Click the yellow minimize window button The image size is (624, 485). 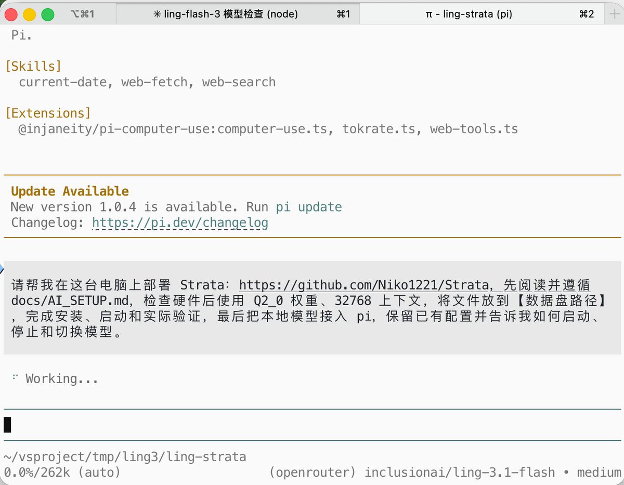pos(30,15)
